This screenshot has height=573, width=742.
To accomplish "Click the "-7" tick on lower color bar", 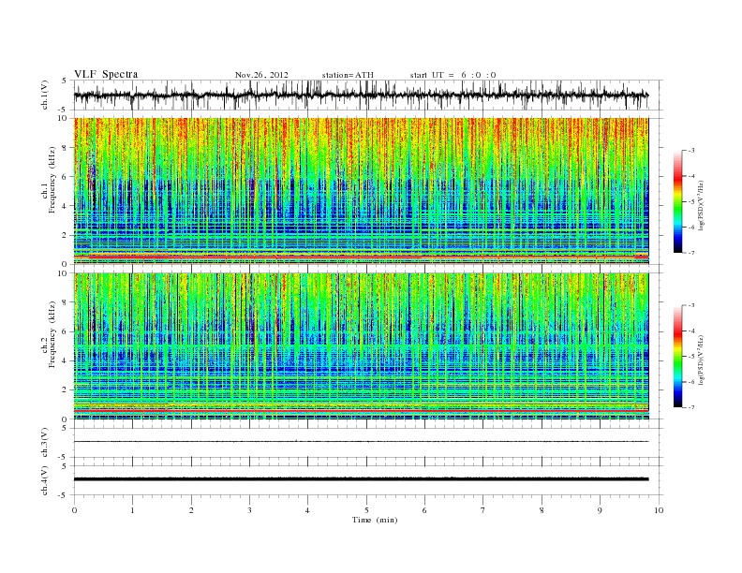I will tap(691, 407).
